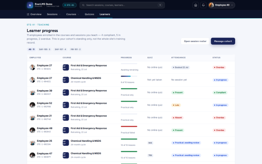Expand the Courses menu
This screenshot has width=262, height=164.
point(72,15)
